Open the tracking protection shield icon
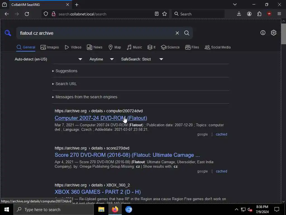The width and height of the screenshot is (286, 215). (46, 14)
